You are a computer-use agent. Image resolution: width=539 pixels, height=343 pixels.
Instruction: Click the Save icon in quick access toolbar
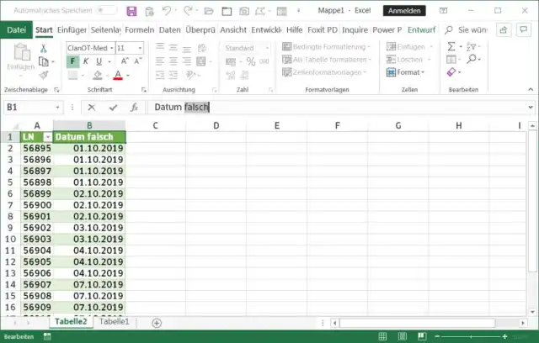(x=131, y=11)
